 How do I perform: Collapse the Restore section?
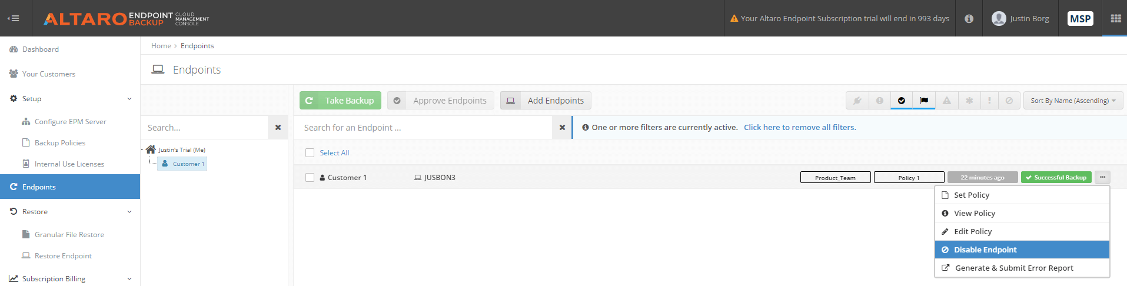click(70, 212)
